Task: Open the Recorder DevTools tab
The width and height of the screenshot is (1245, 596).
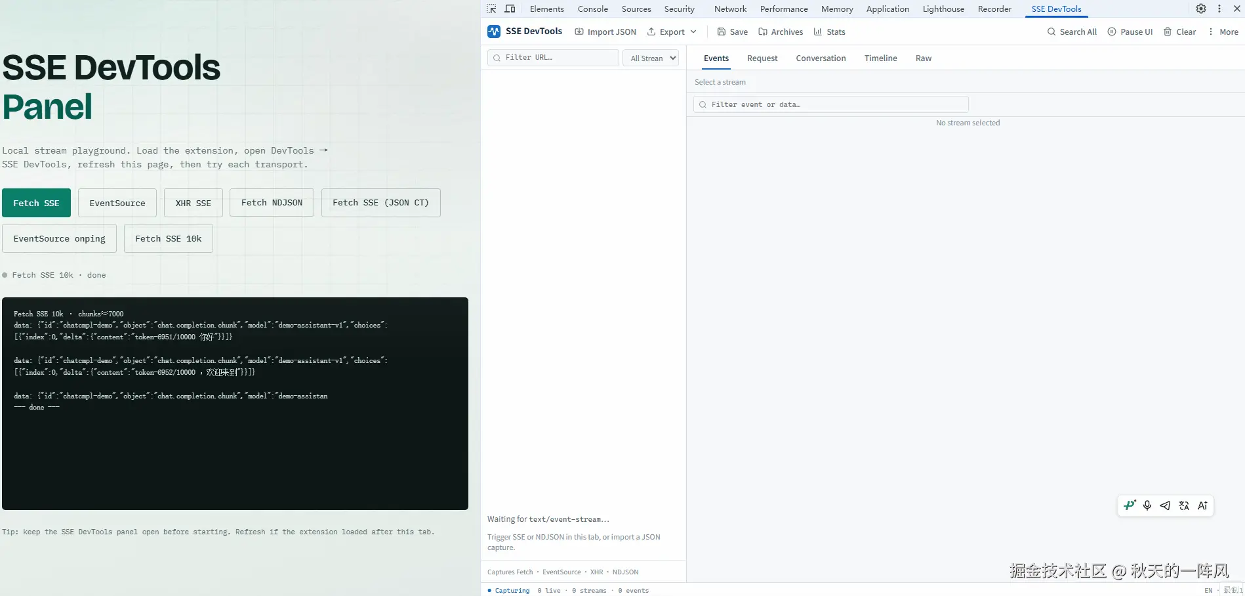Action: [x=994, y=9]
